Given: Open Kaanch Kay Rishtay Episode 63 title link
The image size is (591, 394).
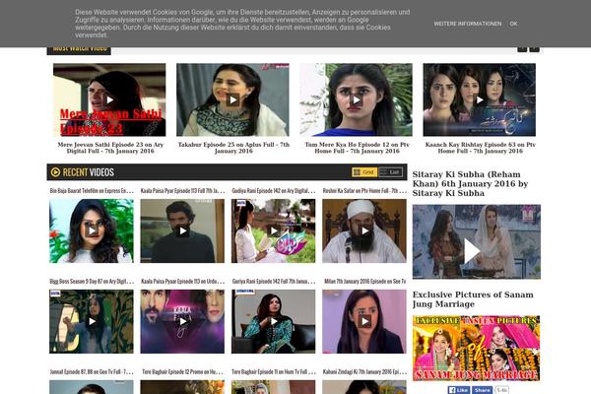Looking at the screenshot, I should coord(481,148).
